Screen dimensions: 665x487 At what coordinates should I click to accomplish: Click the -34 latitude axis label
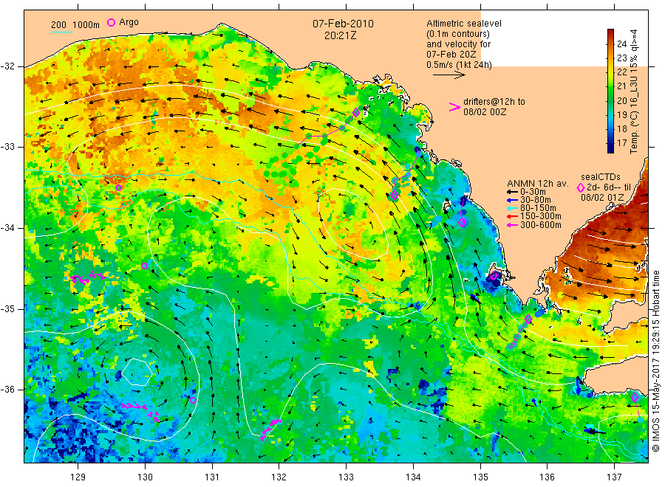pos(7,228)
